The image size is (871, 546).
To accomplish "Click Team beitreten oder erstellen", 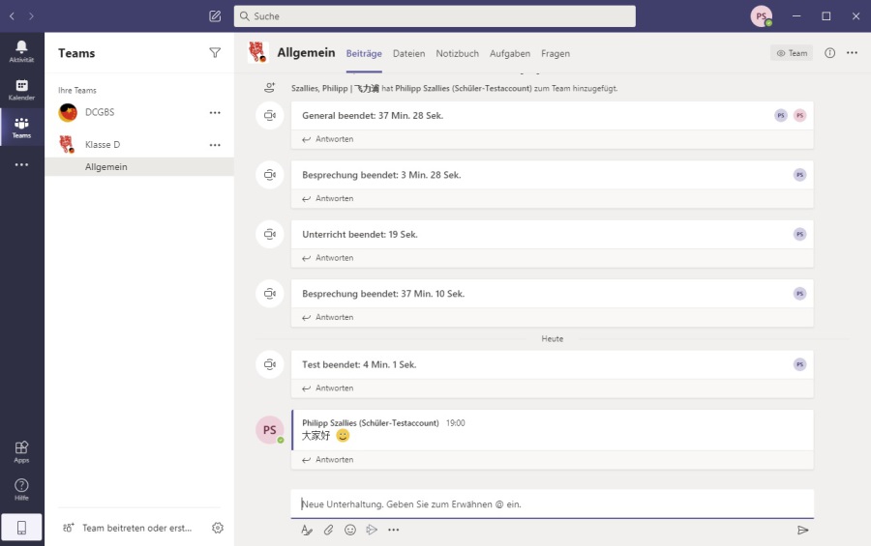I will tap(127, 528).
